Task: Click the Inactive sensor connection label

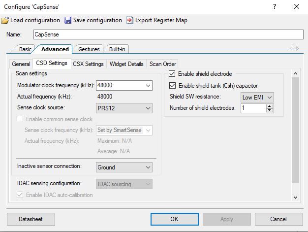Action: (49, 166)
